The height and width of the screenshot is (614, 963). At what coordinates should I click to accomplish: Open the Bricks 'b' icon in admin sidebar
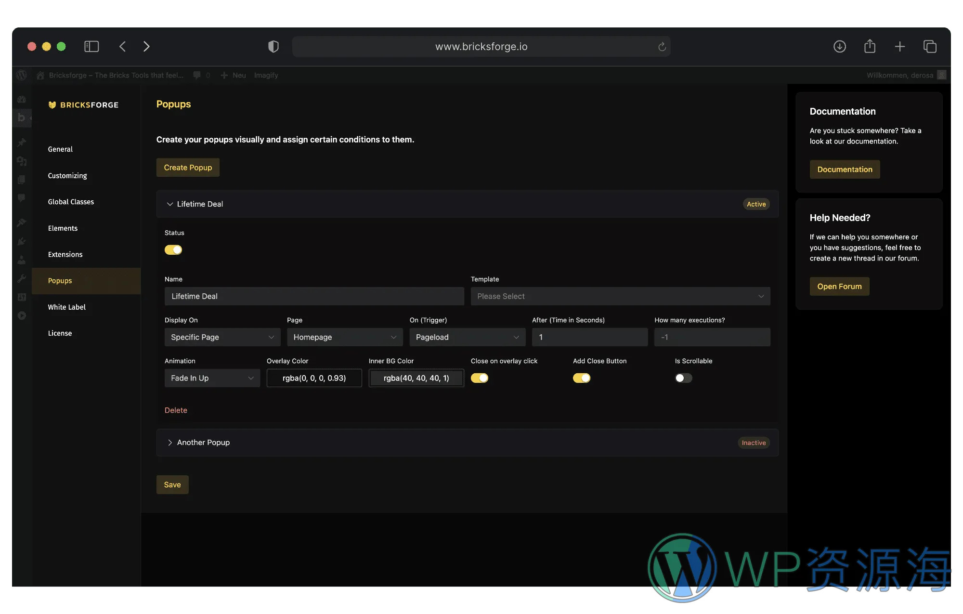pos(21,118)
